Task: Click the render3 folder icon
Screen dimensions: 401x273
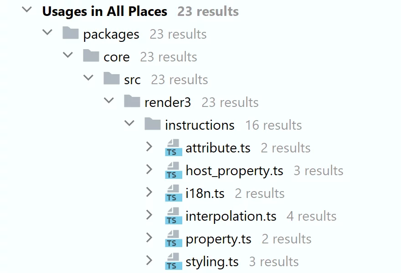Action: point(132,101)
